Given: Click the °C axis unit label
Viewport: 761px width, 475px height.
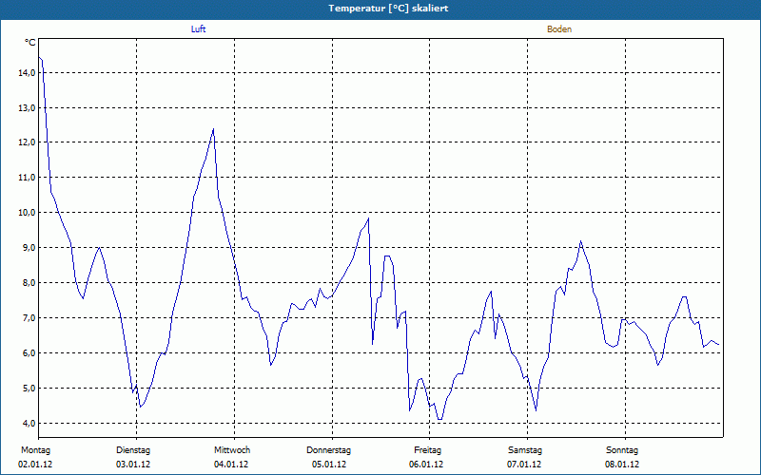Looking at the screenshot, I should pos(30,43).
